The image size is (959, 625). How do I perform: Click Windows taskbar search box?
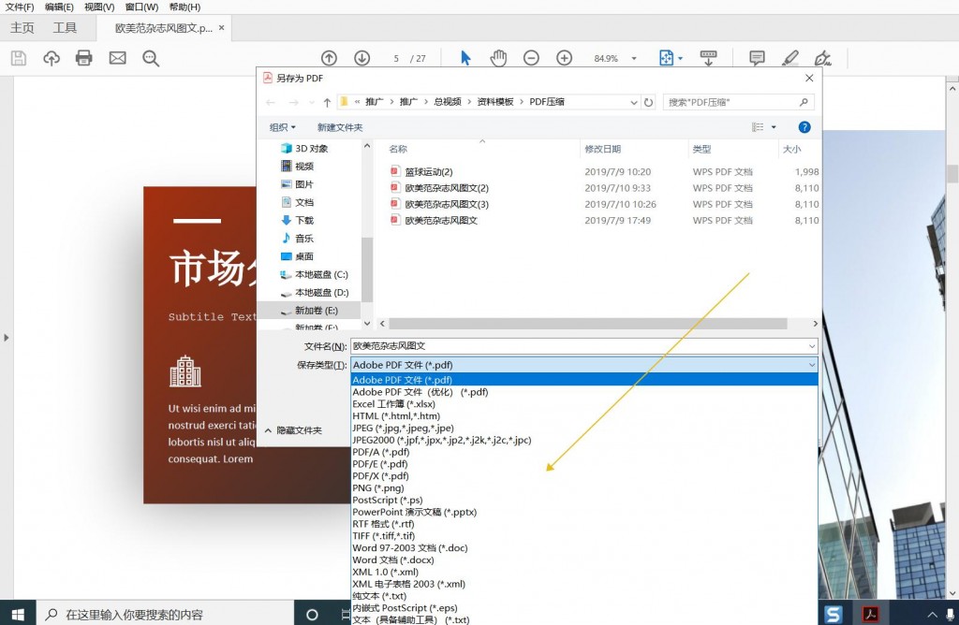pos(167,614)
